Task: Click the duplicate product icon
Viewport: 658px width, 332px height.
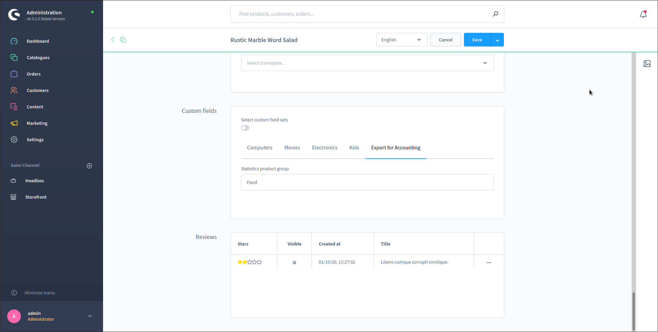Action: (x=123, y=40)
